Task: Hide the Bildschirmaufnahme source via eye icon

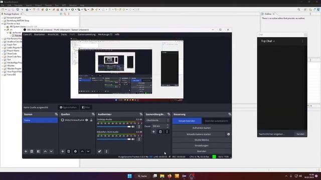Action: coord(87,120)
